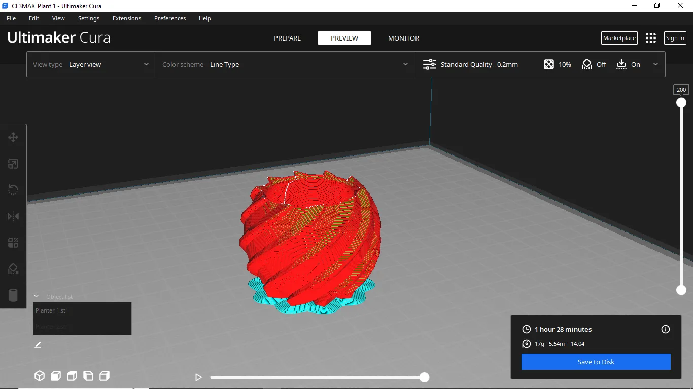Screen dimensions: 693x389
Task: Show print time info details icon
Action: 666,329
